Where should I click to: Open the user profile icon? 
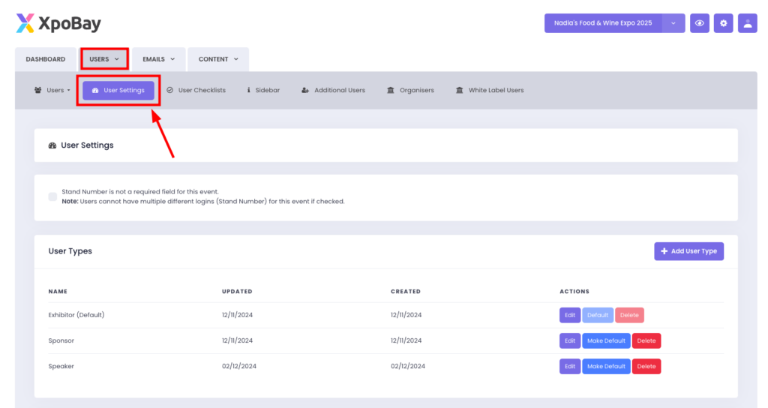point(747,23)
